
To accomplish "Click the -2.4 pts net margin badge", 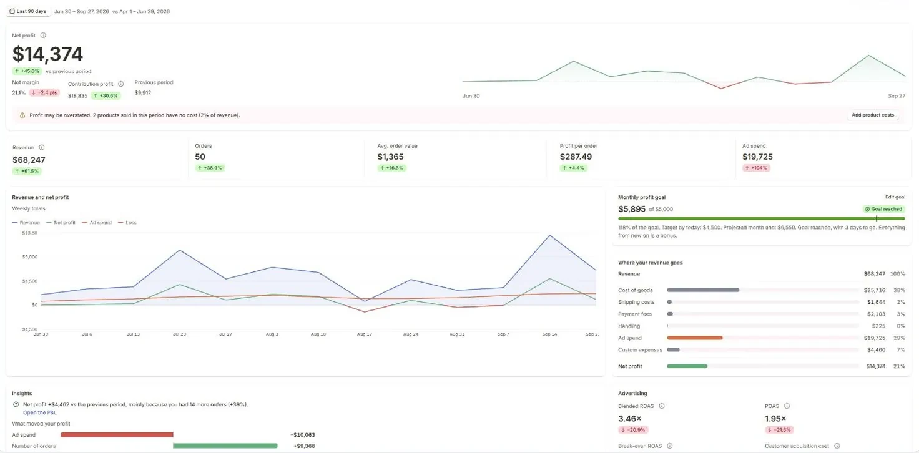I will [45, 93].
